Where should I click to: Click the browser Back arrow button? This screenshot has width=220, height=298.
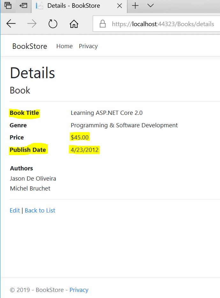tap(11, 24)
